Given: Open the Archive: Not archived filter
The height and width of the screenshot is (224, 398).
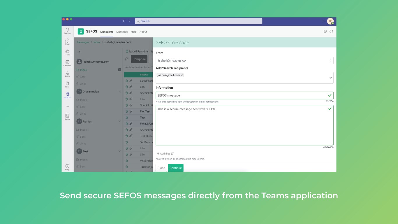Looking at the screenshot, I should coord(139,67).
